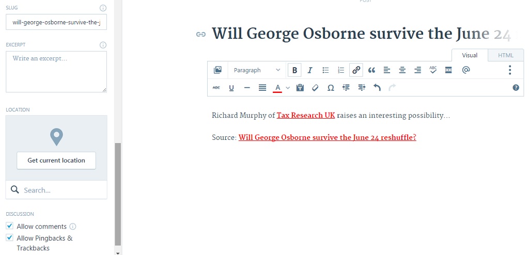Switch to the HTML editor tab
The image size is (529, 255).
tap(506, 55)
